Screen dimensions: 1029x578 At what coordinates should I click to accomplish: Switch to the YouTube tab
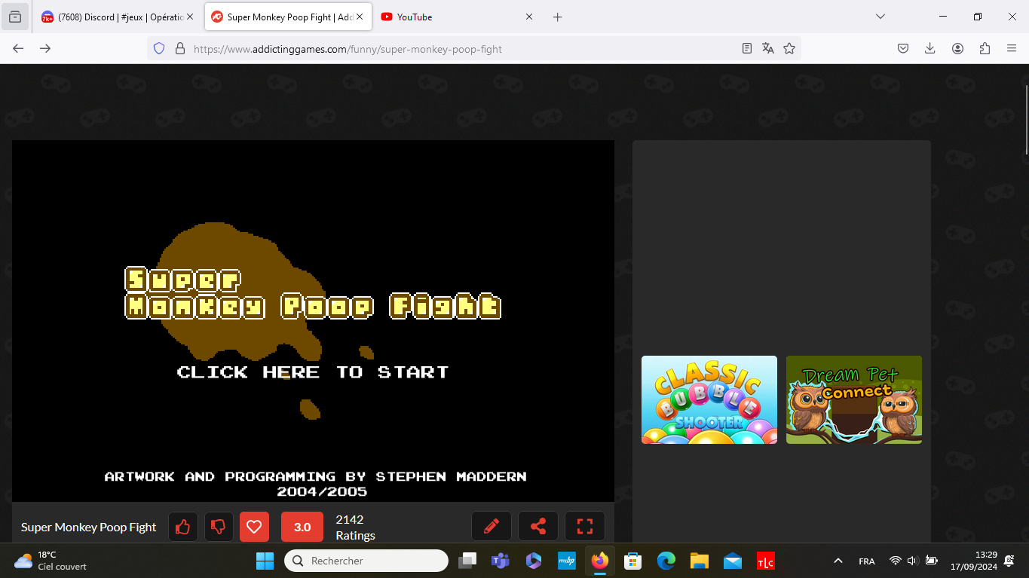point(452,17)
